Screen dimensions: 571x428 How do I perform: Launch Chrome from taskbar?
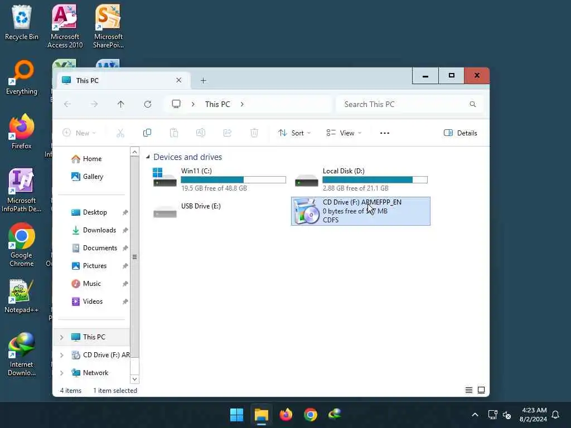click(x=310, y=415)
